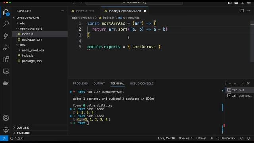Open the Source Control view icon
Viewport: 254px width, 143px height.
[6, 36]
